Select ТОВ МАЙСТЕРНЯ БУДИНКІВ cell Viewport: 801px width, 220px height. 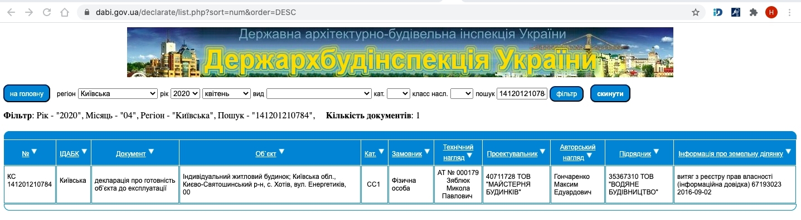516,184
